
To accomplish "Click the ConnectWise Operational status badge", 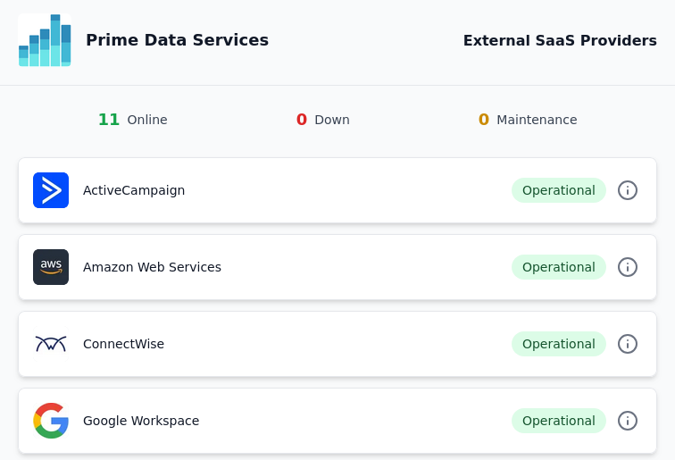I will click(558, 344).
